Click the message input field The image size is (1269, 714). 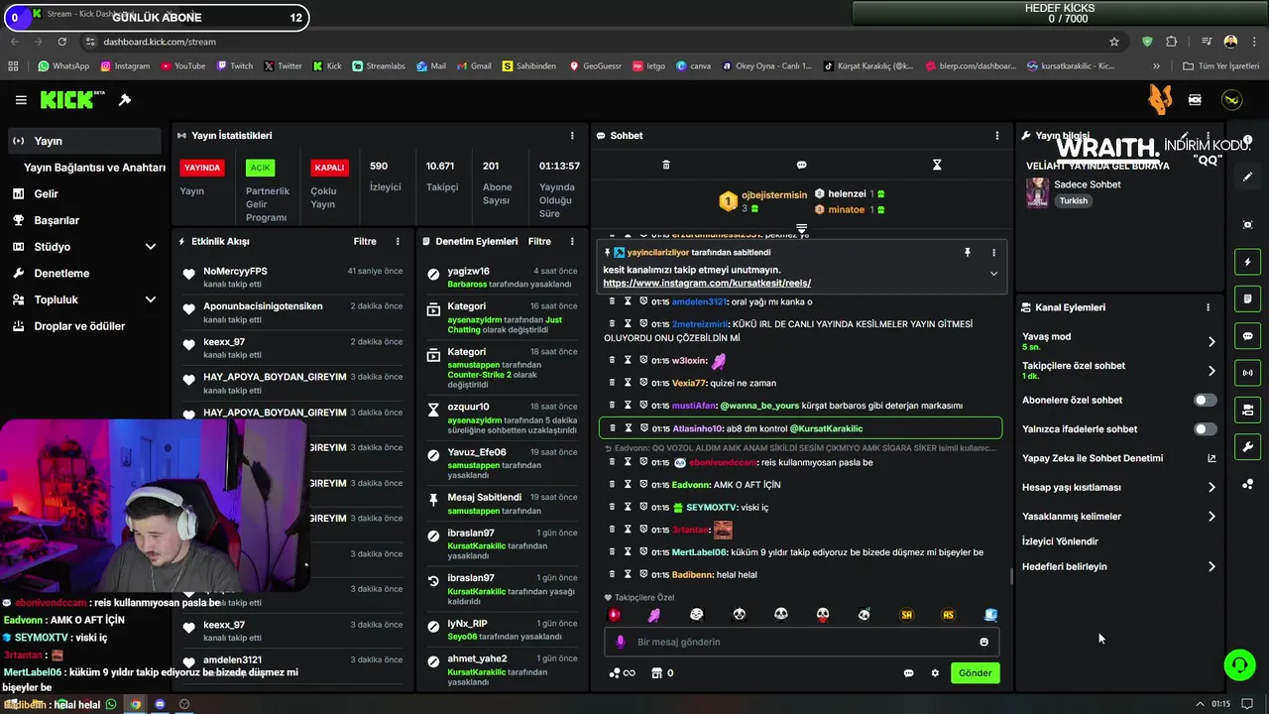[x=801, y=642]
